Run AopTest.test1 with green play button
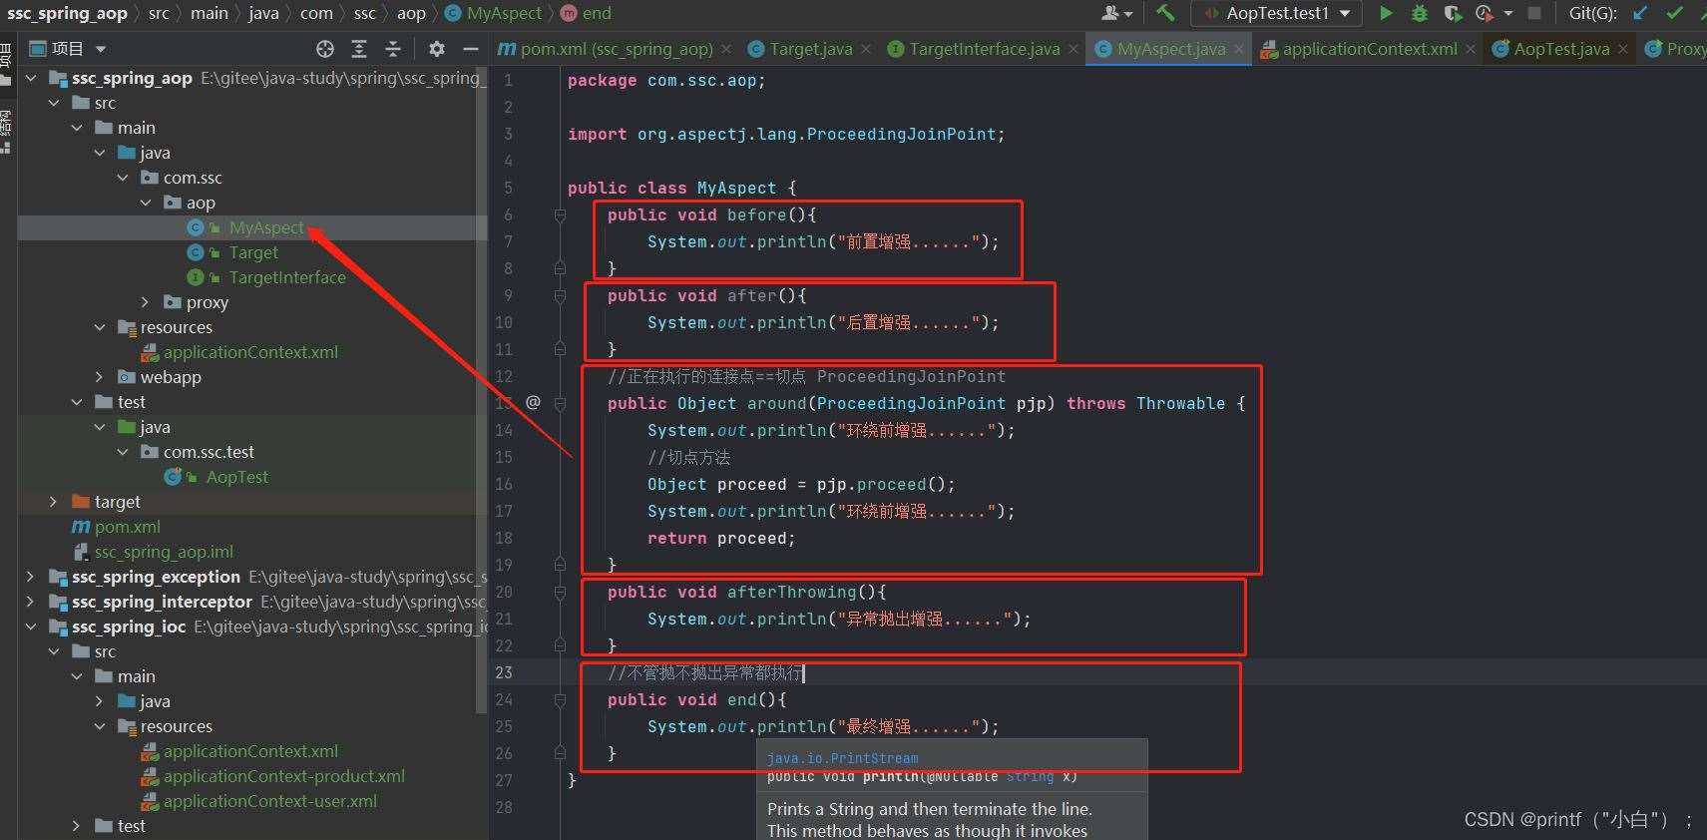The image size is (1707, 840). (1386, 13)
